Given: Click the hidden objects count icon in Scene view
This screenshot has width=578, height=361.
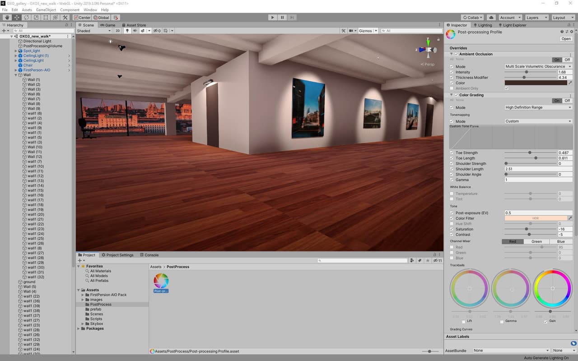Looking at the screenshot, I should click(157, 31).
